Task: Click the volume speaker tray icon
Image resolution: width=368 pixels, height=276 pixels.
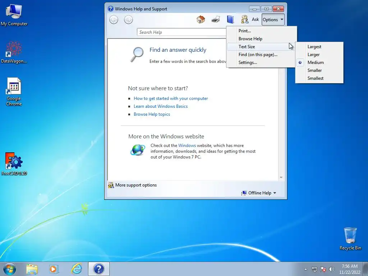Action: 332,269
